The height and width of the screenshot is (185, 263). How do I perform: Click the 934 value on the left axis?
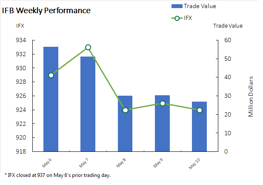click(21, 40)
